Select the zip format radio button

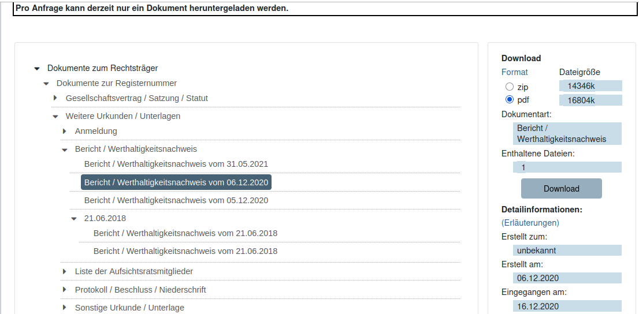point(509,87)
